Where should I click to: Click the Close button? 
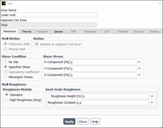(x=83, y=122)
